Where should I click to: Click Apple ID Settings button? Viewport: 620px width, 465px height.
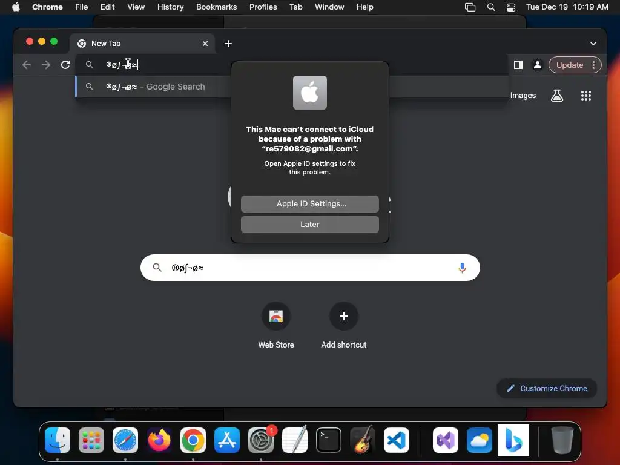(x=309, y=203)
